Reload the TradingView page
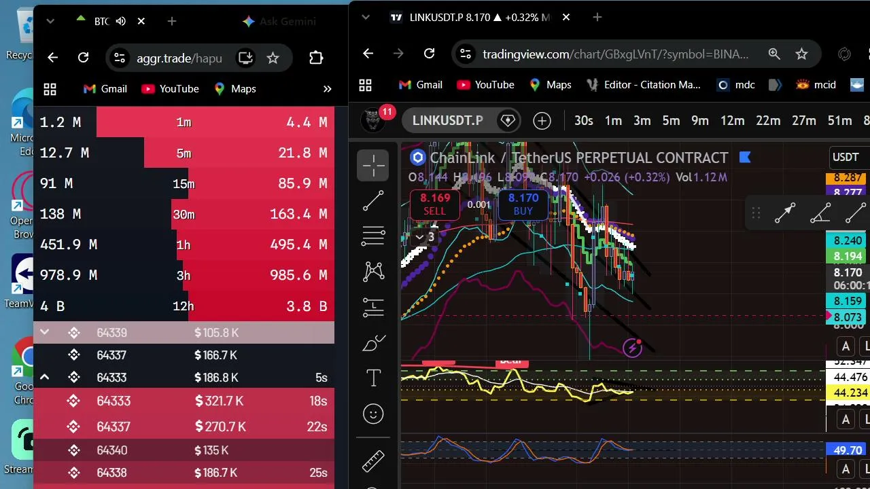 click(429, 54)
